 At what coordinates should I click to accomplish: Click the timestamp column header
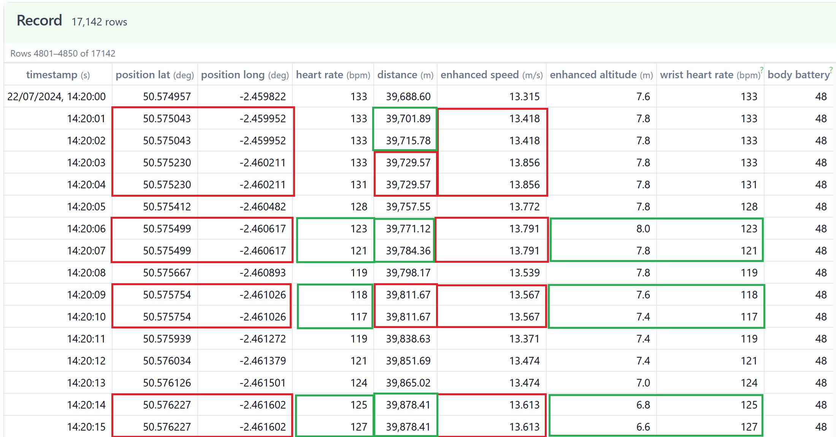58,75
